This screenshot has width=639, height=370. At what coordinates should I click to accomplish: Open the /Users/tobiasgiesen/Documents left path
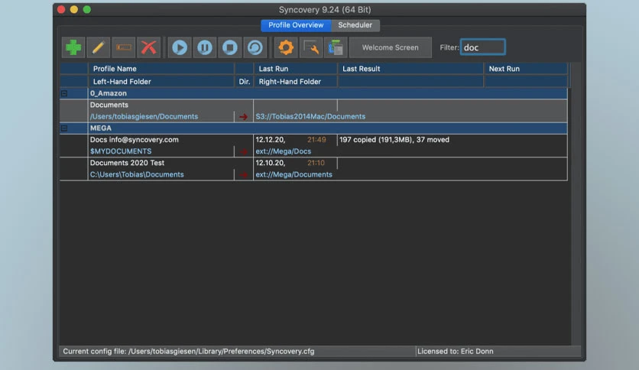[144, 116]
